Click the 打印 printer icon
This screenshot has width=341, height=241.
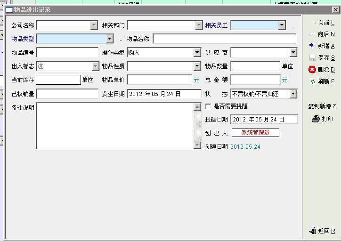316,119
